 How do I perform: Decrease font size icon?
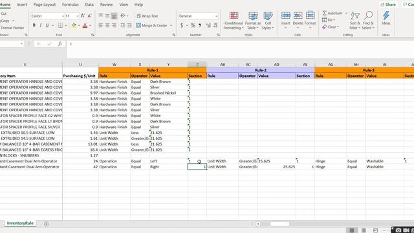pyautogui.click(x=89, y=16)
